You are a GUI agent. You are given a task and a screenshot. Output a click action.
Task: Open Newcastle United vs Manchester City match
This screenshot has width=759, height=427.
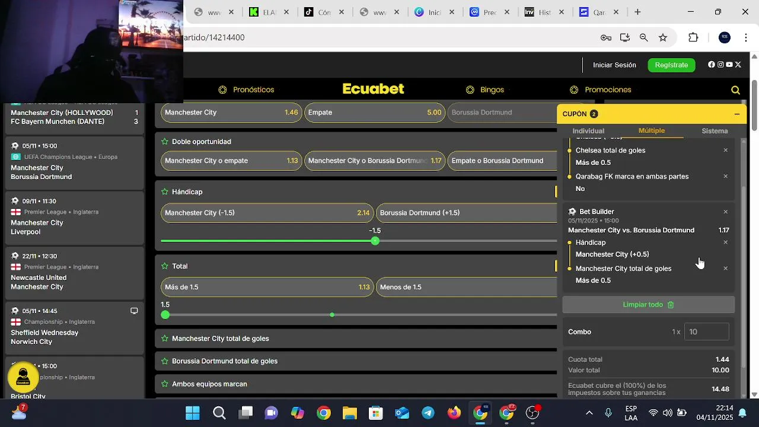(x=74, y=273)
